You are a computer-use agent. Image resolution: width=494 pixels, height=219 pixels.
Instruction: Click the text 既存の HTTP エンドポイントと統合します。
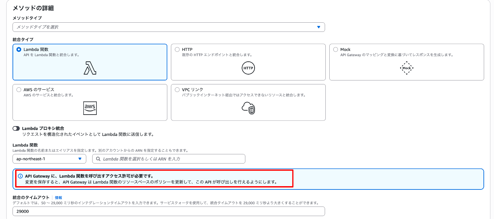(217, 55)
